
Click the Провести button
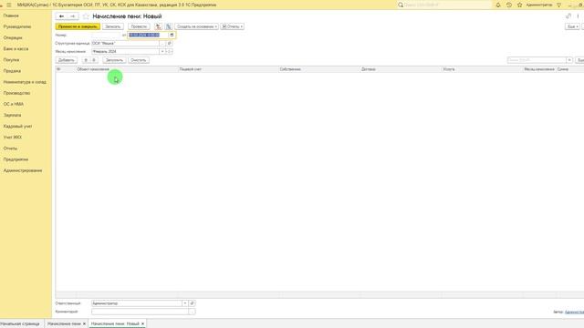(139, 26)
